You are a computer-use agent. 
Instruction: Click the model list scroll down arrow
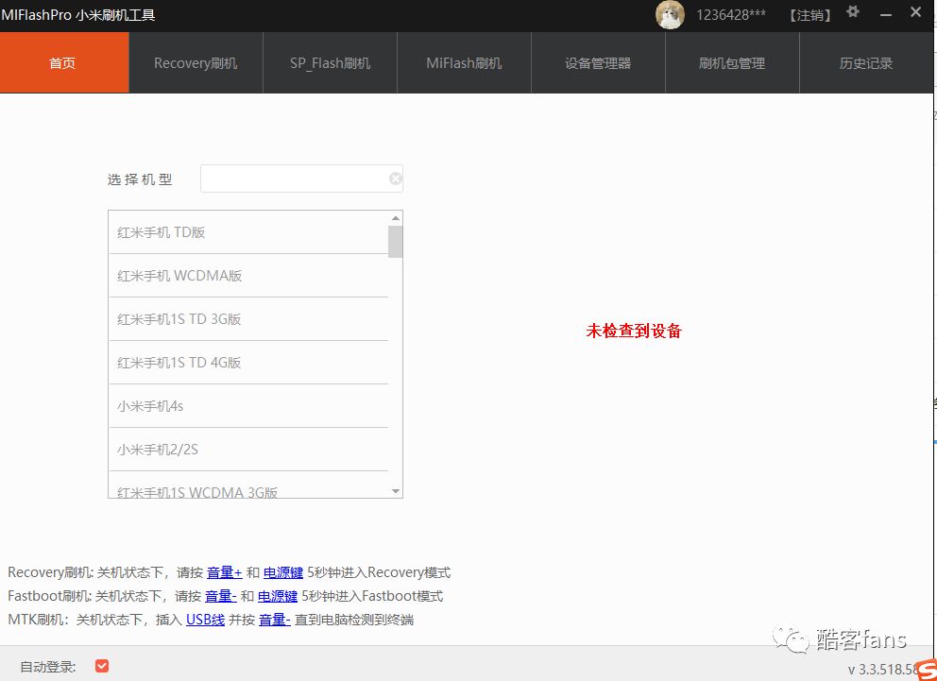(x=396, y=491)
